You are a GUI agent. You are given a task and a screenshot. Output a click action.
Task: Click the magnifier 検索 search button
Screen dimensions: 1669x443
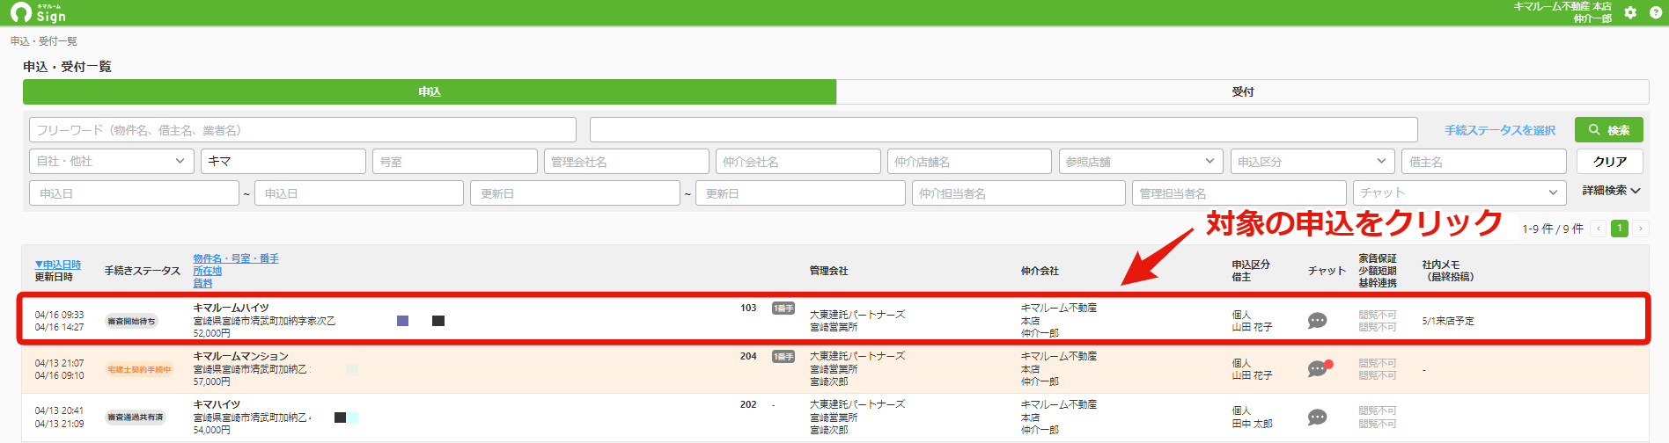click(1608, 130)
